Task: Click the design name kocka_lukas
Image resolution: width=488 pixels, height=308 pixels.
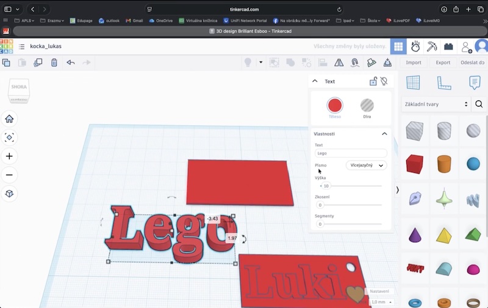Action: coord(46,46)
